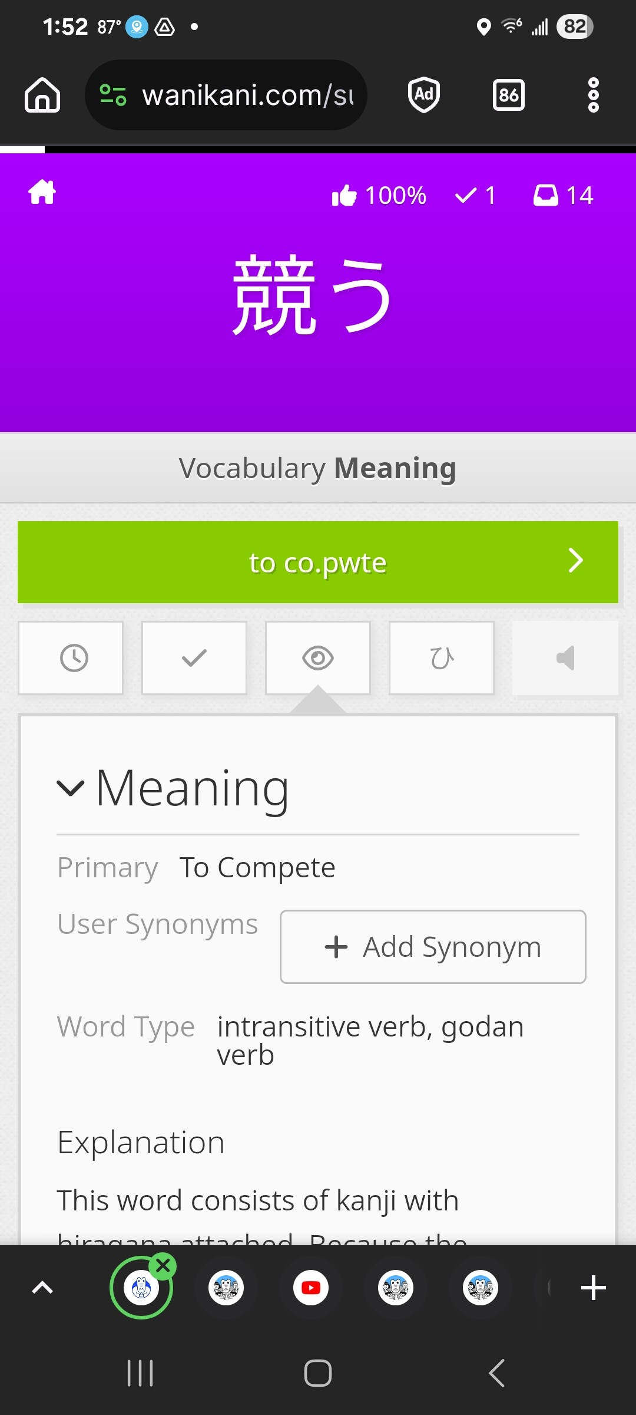Click the wanikani.com address bar

(x=247, y=95)
